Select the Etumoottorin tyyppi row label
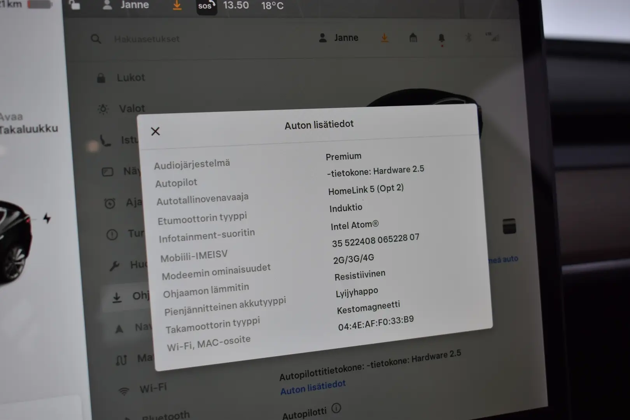Image resolution: width=630 pixels, height=420 pixels. tap(202, 218)
